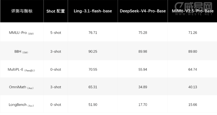This screenshot has height=115, width=217.
Task: Select the Ling-3.1-flash-base header cell
Action: coord(93,11)
